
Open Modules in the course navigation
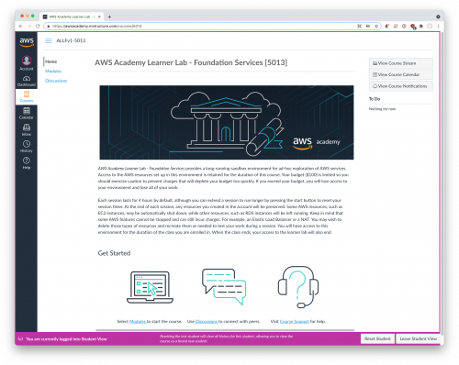pos(53,72)
